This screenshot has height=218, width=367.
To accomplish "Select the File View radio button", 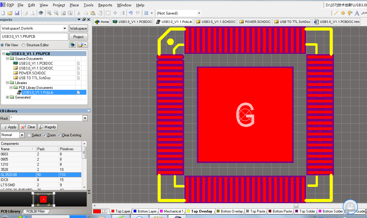I will point(2,45).
